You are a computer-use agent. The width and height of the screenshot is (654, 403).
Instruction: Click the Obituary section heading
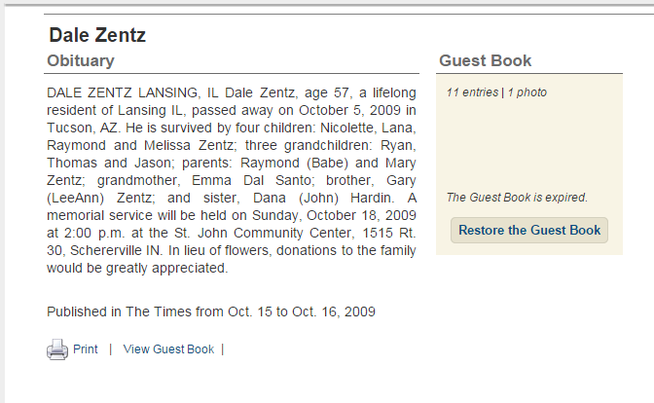[81, 61]
